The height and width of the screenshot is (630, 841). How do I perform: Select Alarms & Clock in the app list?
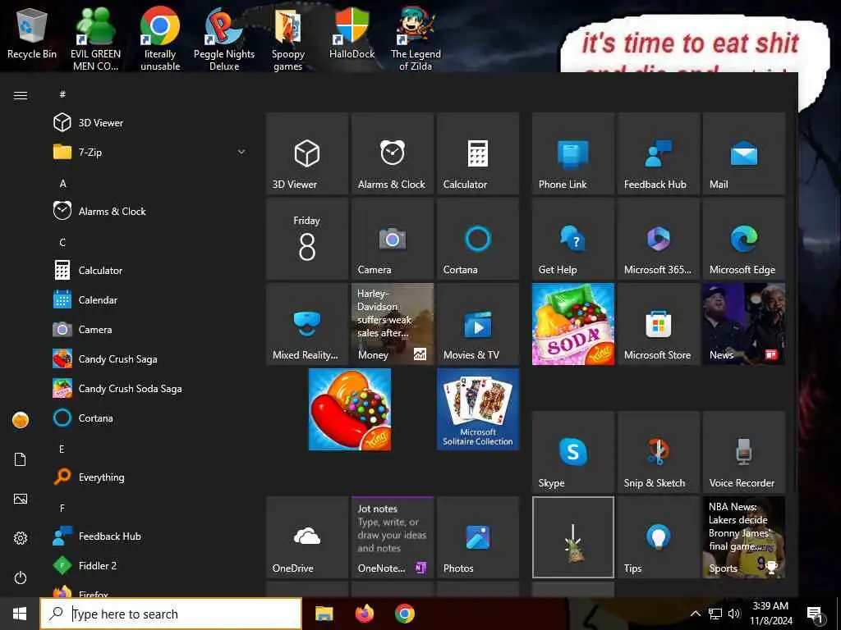pos(150,211)
